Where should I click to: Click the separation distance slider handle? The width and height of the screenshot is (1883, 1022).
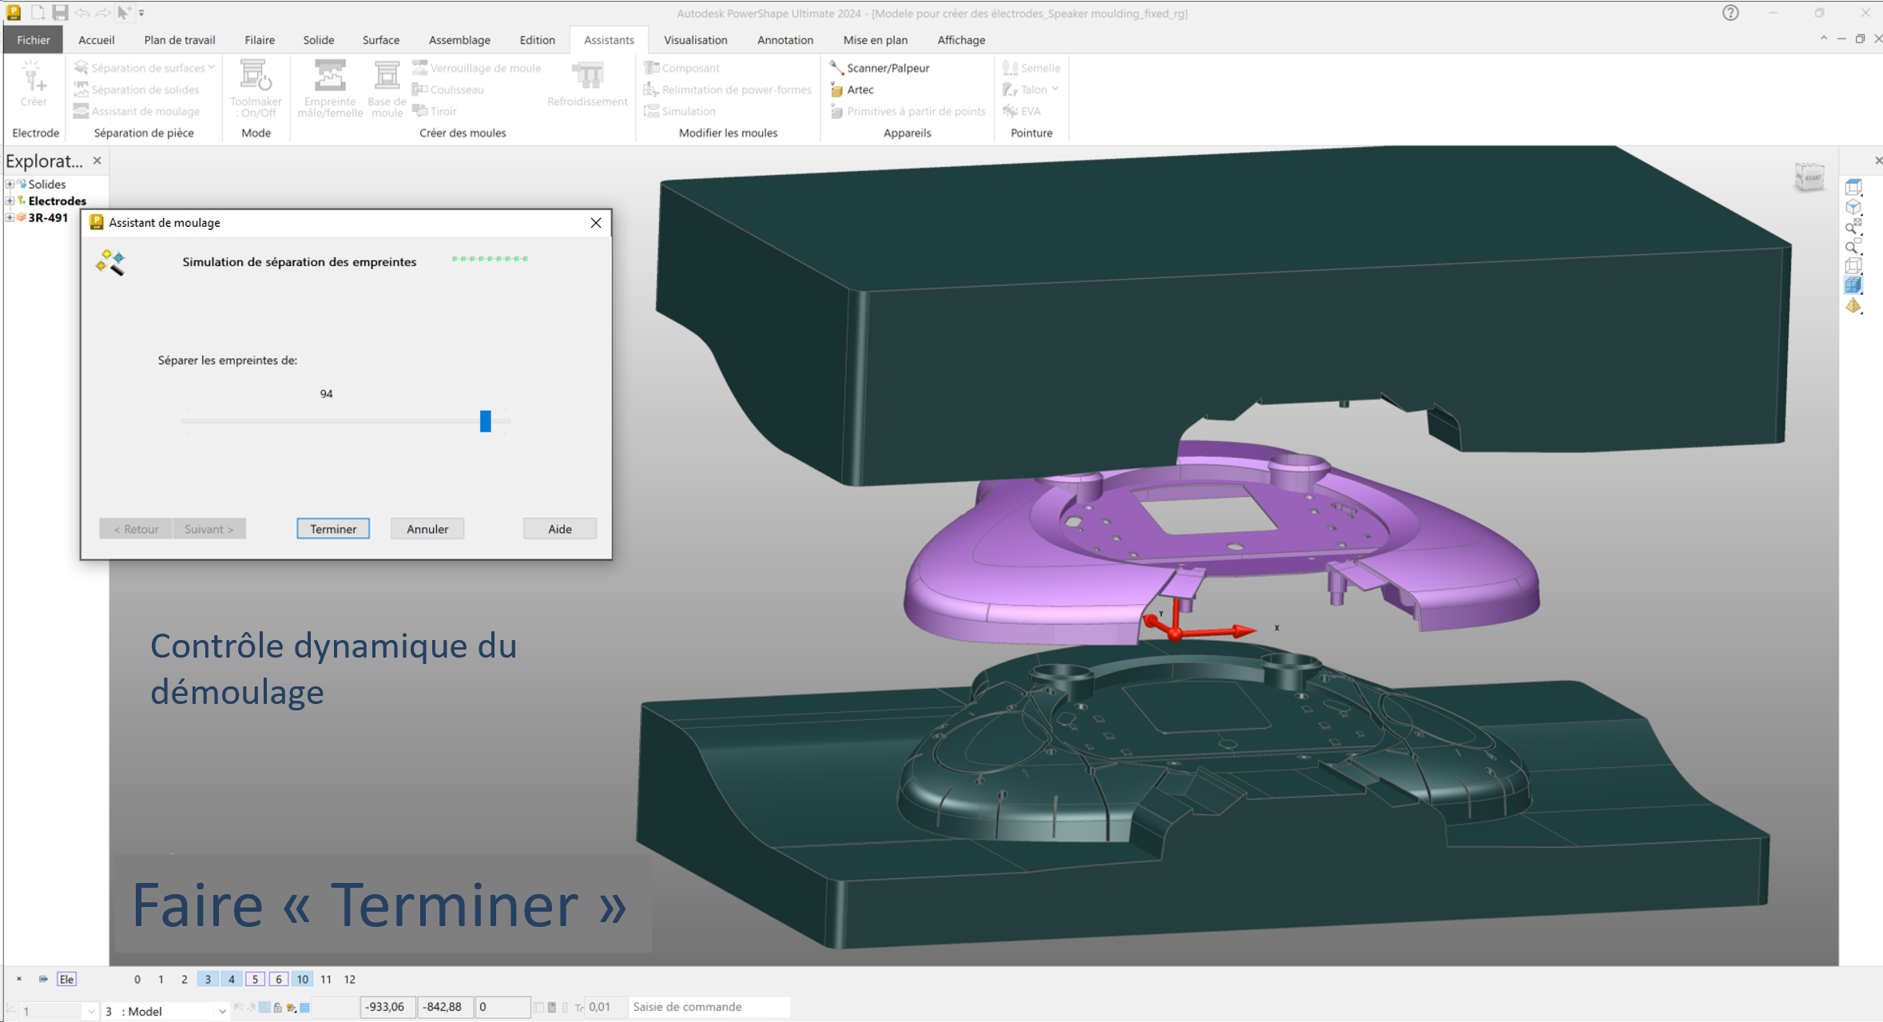pyautogui.click(x=485, y=421)
